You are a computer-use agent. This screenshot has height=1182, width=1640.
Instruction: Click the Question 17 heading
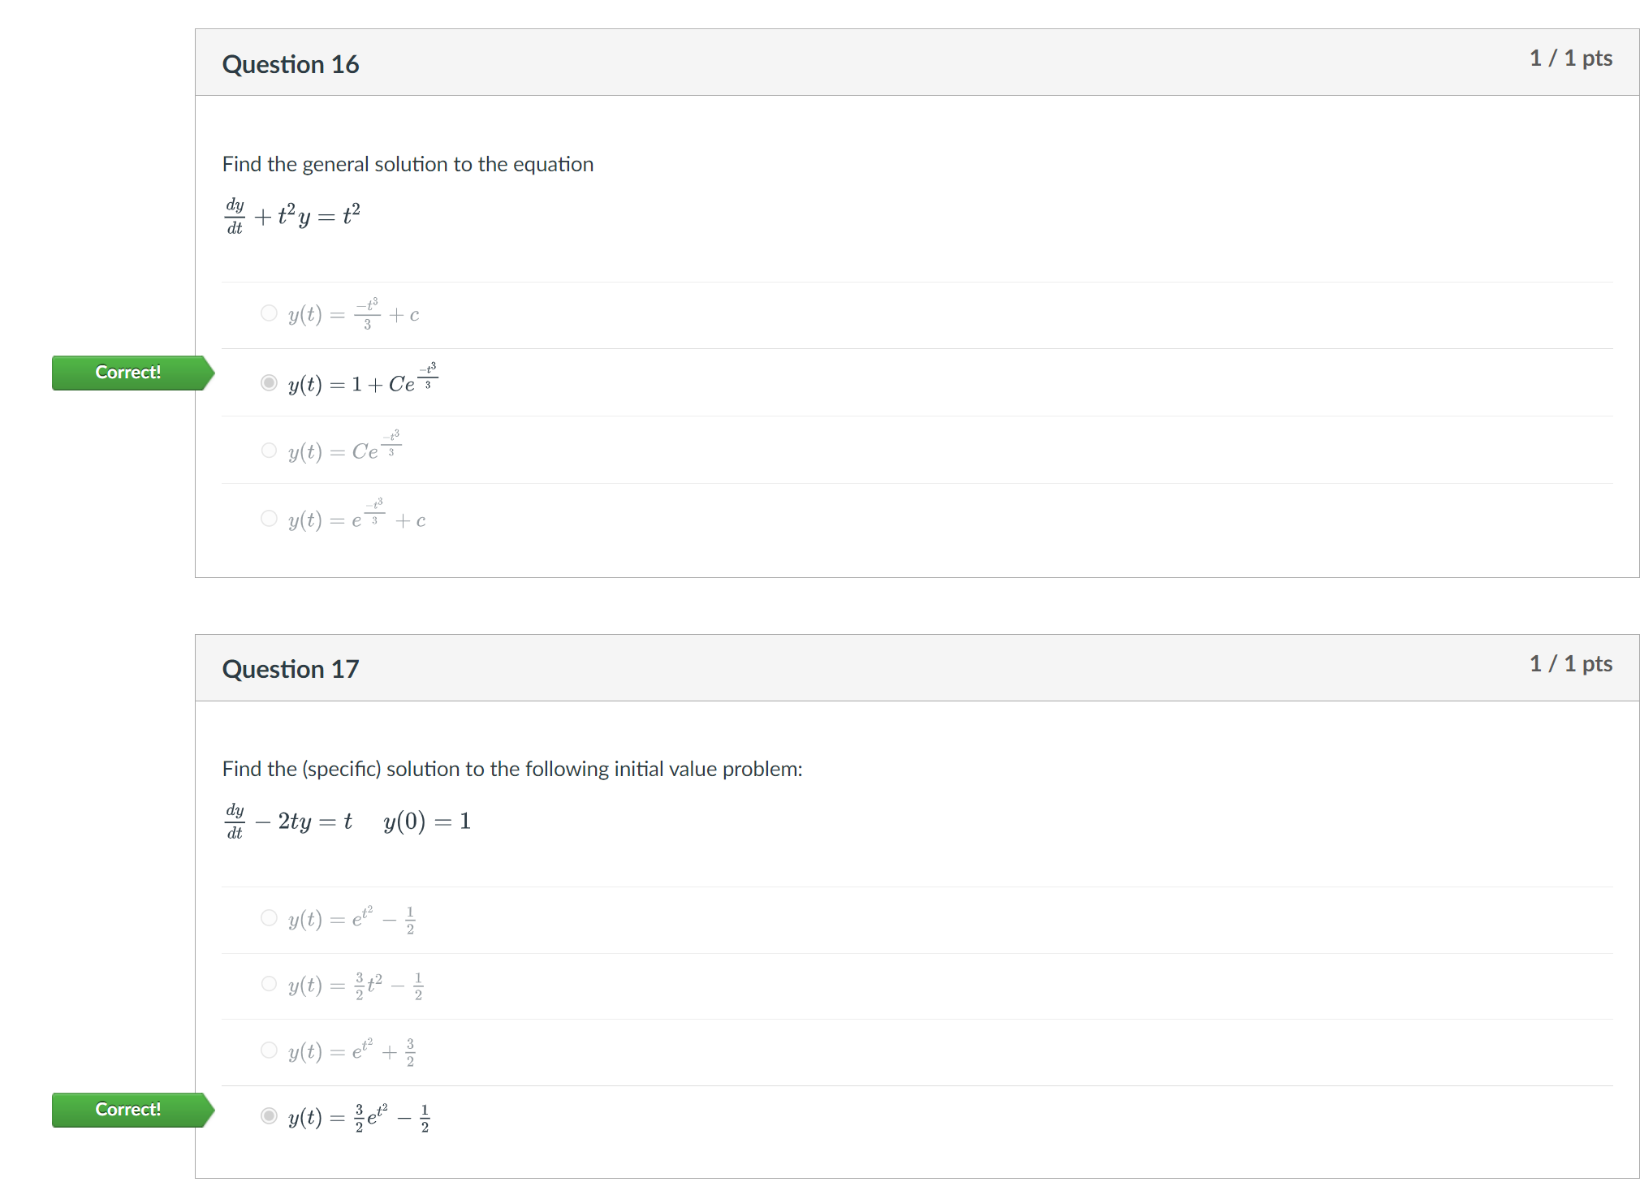point(291,668)
